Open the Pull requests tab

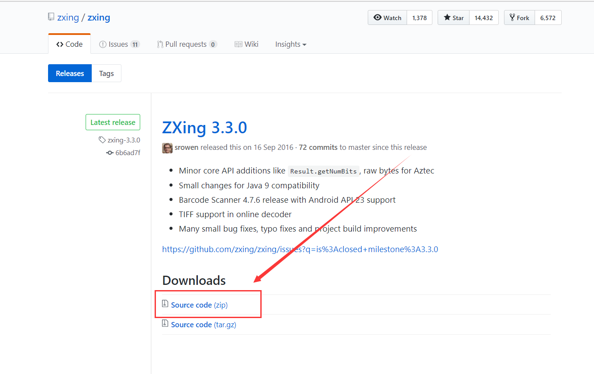pyautogui.click(x=187, y=44)
